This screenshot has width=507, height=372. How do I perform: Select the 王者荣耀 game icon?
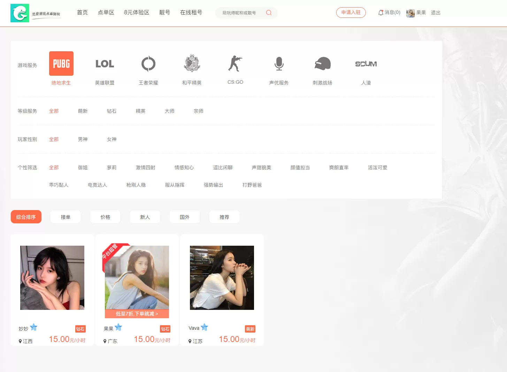click(148, 64)
